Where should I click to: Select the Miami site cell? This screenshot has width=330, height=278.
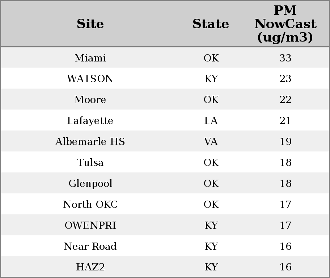coord(90,58)
